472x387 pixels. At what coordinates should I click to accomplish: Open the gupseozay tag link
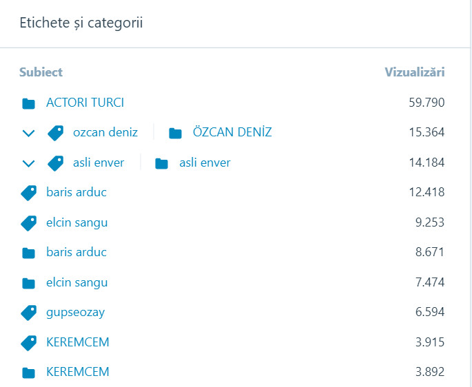pos(75,312)
